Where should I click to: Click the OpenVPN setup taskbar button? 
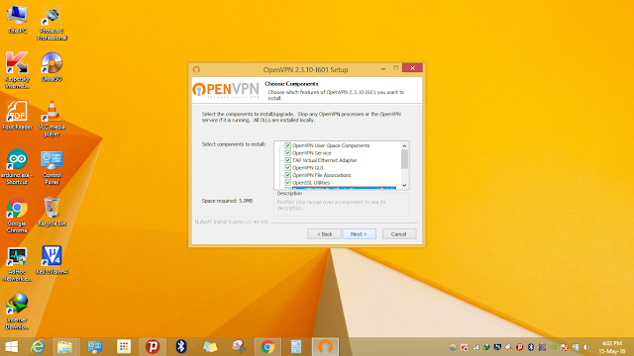coord(325,347)
